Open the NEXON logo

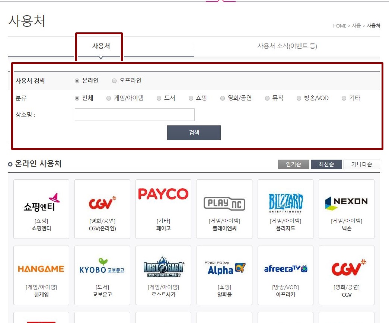click(x=346, y=203)
